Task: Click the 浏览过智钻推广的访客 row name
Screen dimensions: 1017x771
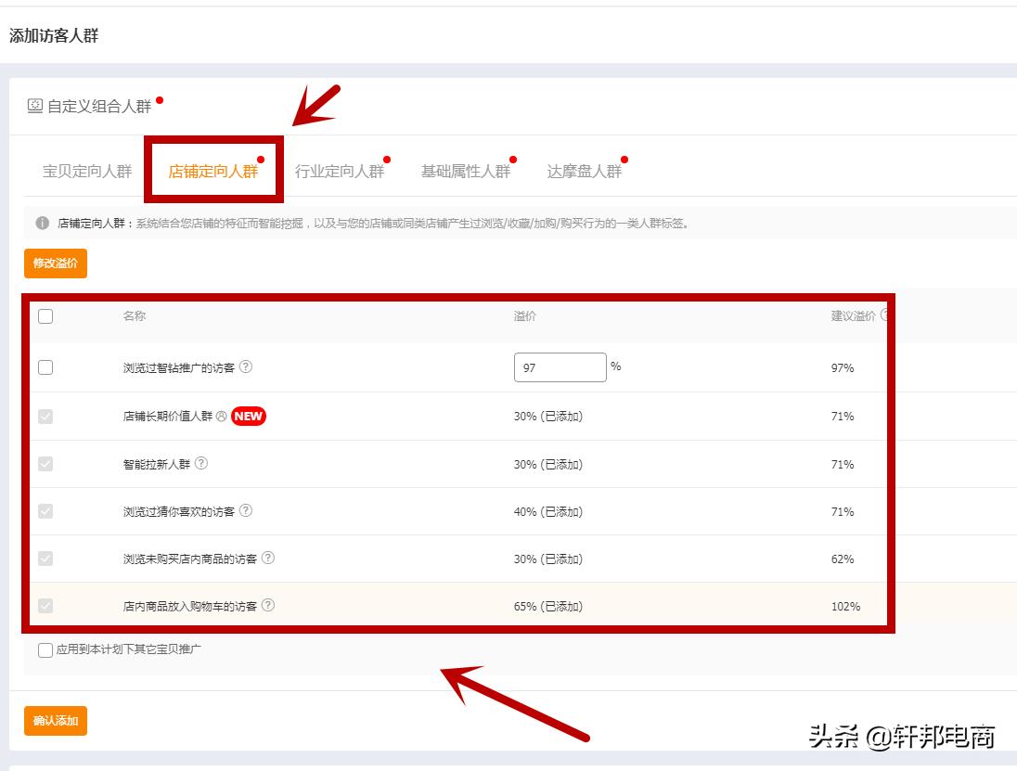Action: point(179,367)
